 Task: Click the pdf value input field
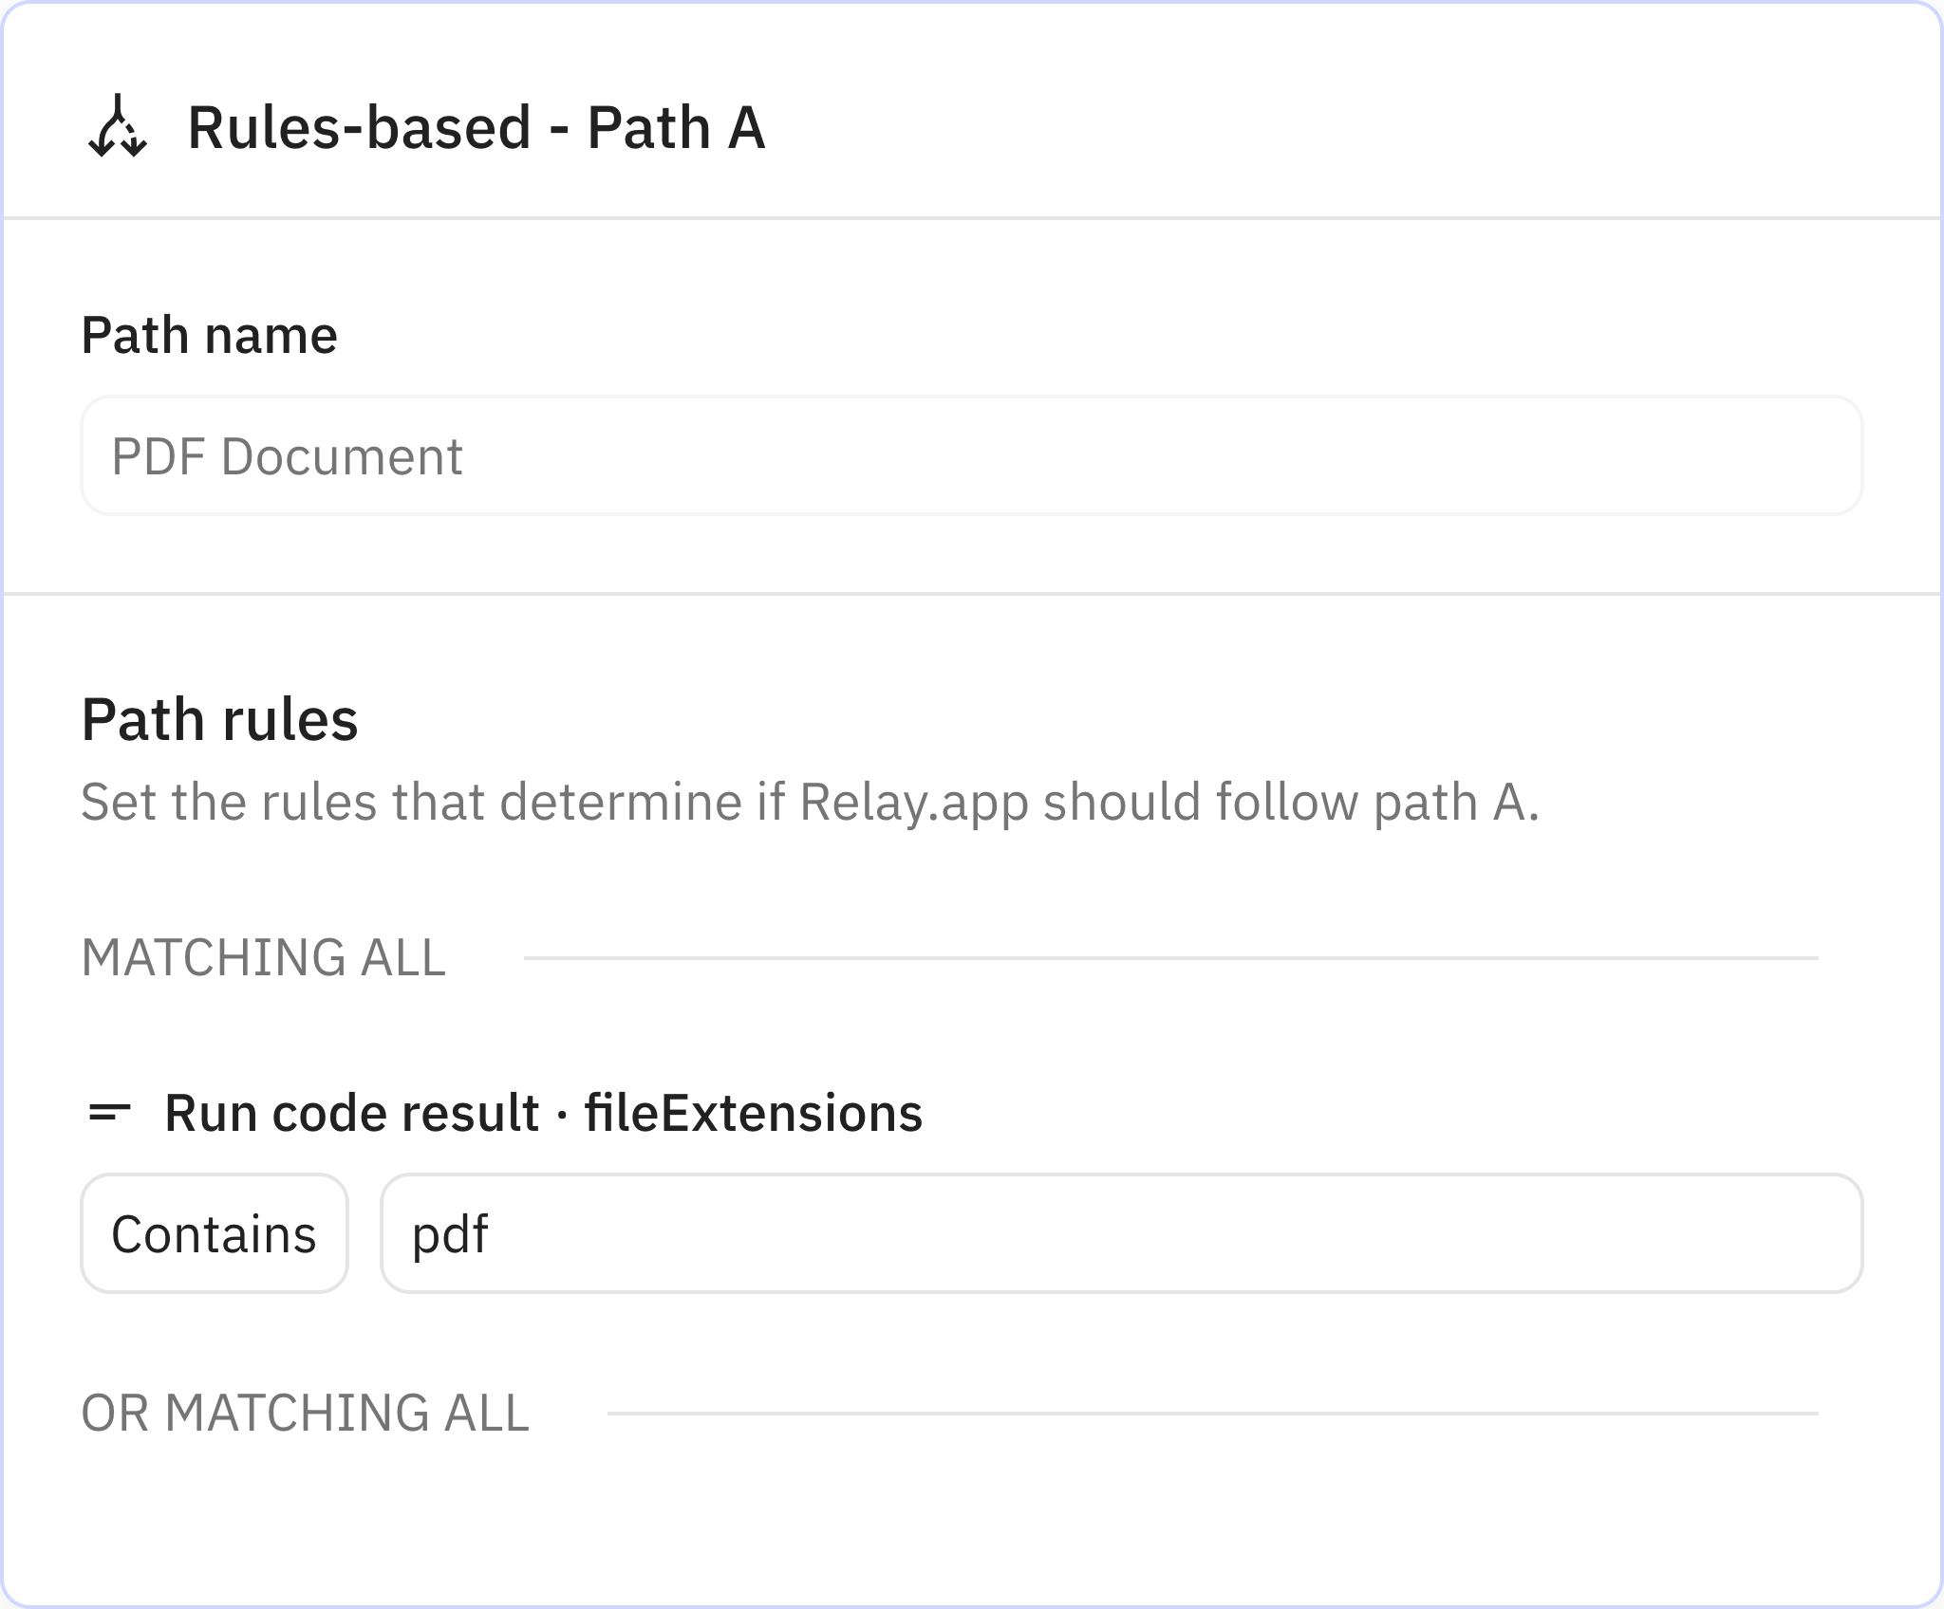[x=1120, y=1233]
